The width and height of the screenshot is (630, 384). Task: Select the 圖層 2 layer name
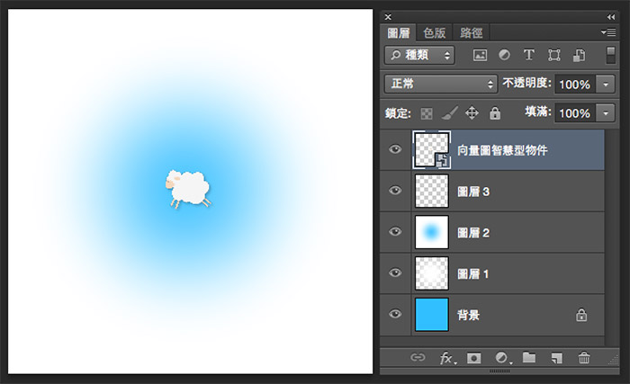click(x=476, y=233)
